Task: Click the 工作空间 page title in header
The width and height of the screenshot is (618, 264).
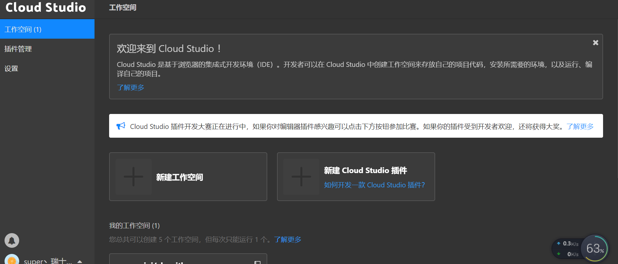Action: point(123,7)
